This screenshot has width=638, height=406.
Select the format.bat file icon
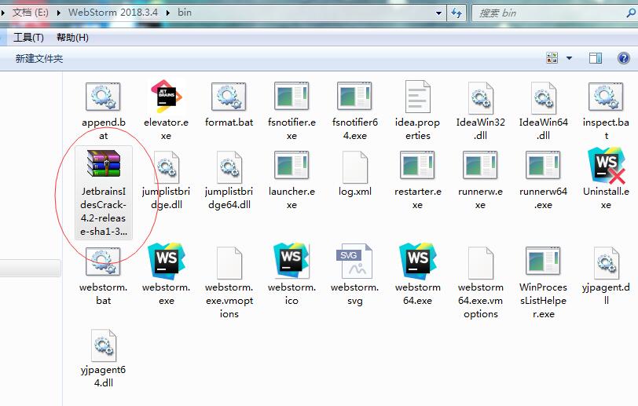229,97
